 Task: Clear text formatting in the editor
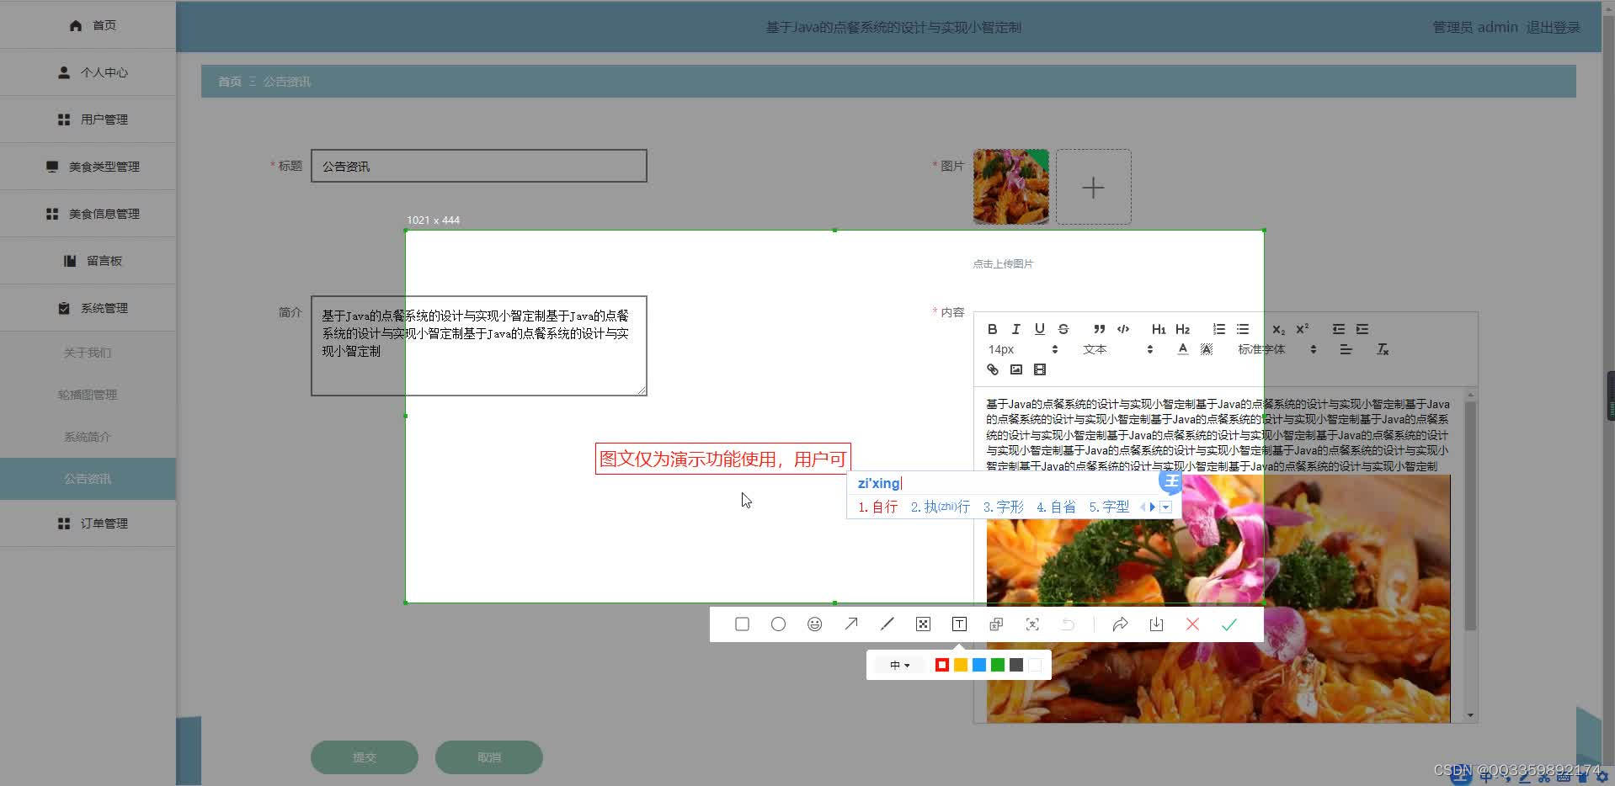pyautogui.click(x=1382, y=349)
